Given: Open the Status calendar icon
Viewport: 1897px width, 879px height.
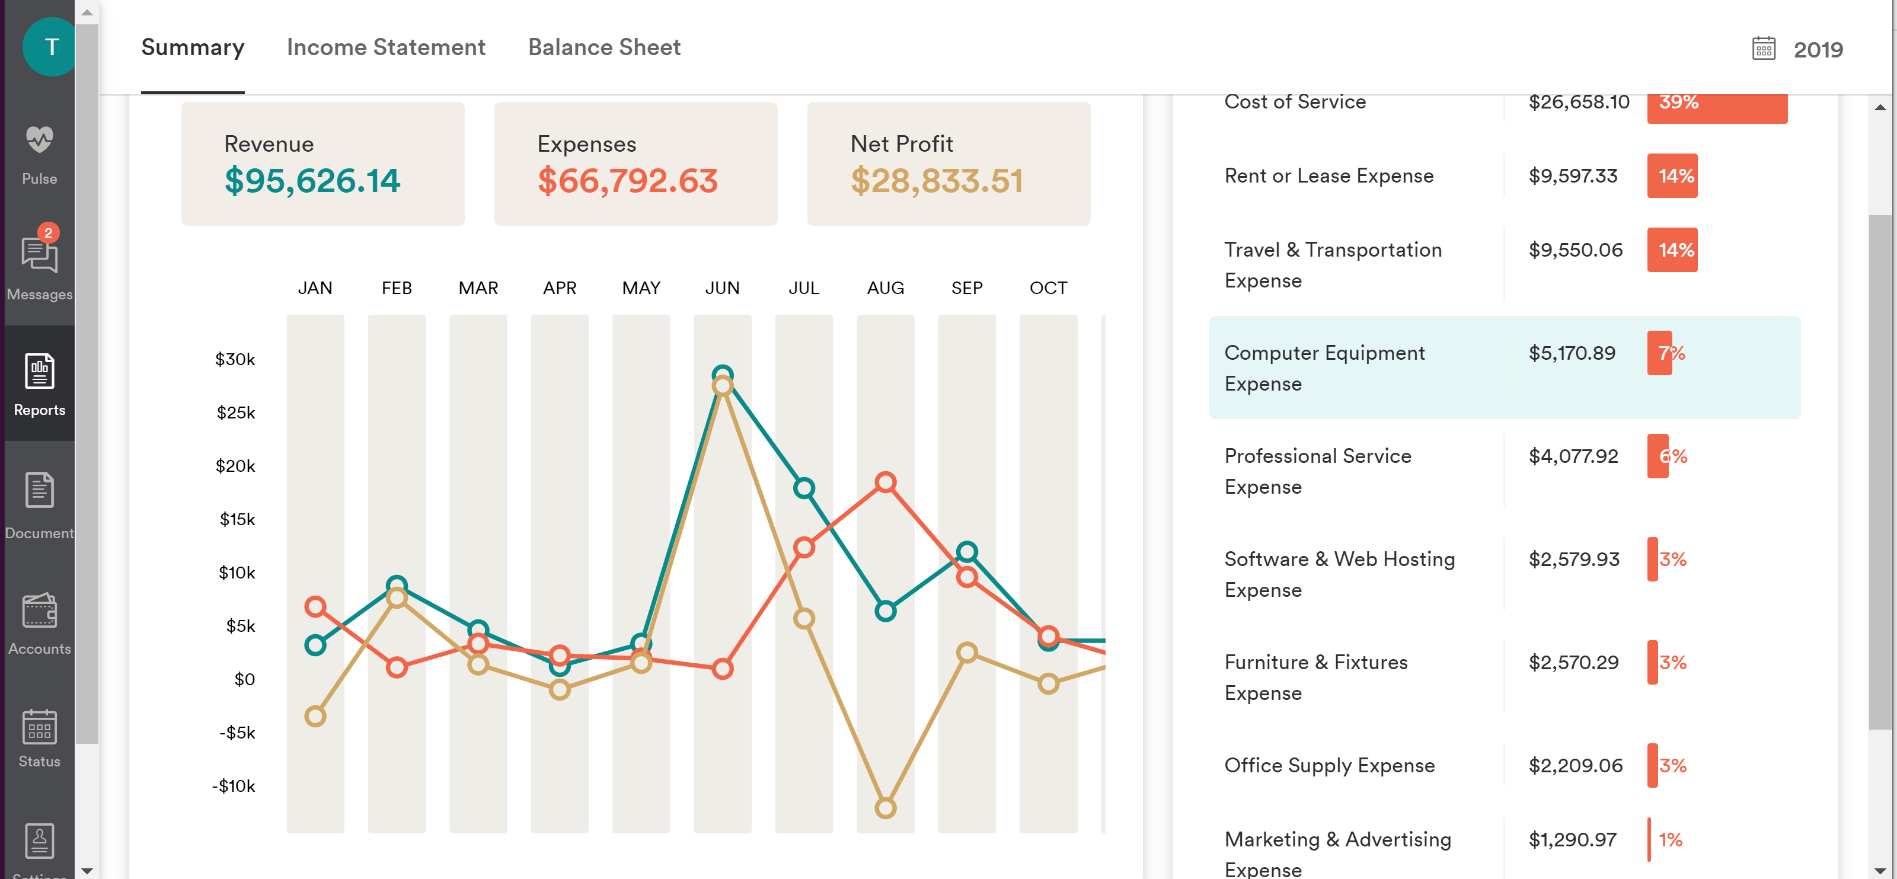Looking at the screenshot, I should click(39, 727).
